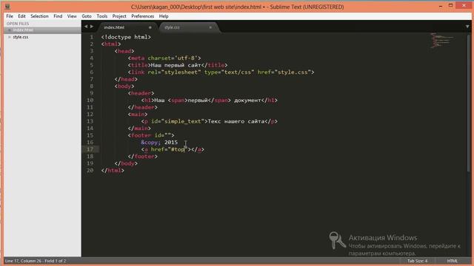This screenshot has width=474, height=266.
Task: Switch to the index.html tab
Action: pos(127,27)
